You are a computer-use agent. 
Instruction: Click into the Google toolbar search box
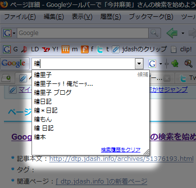click(x=83, y=64)
